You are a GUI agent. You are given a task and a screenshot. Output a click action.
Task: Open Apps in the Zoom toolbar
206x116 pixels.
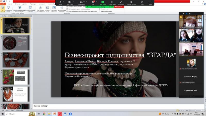click(142, 3)
